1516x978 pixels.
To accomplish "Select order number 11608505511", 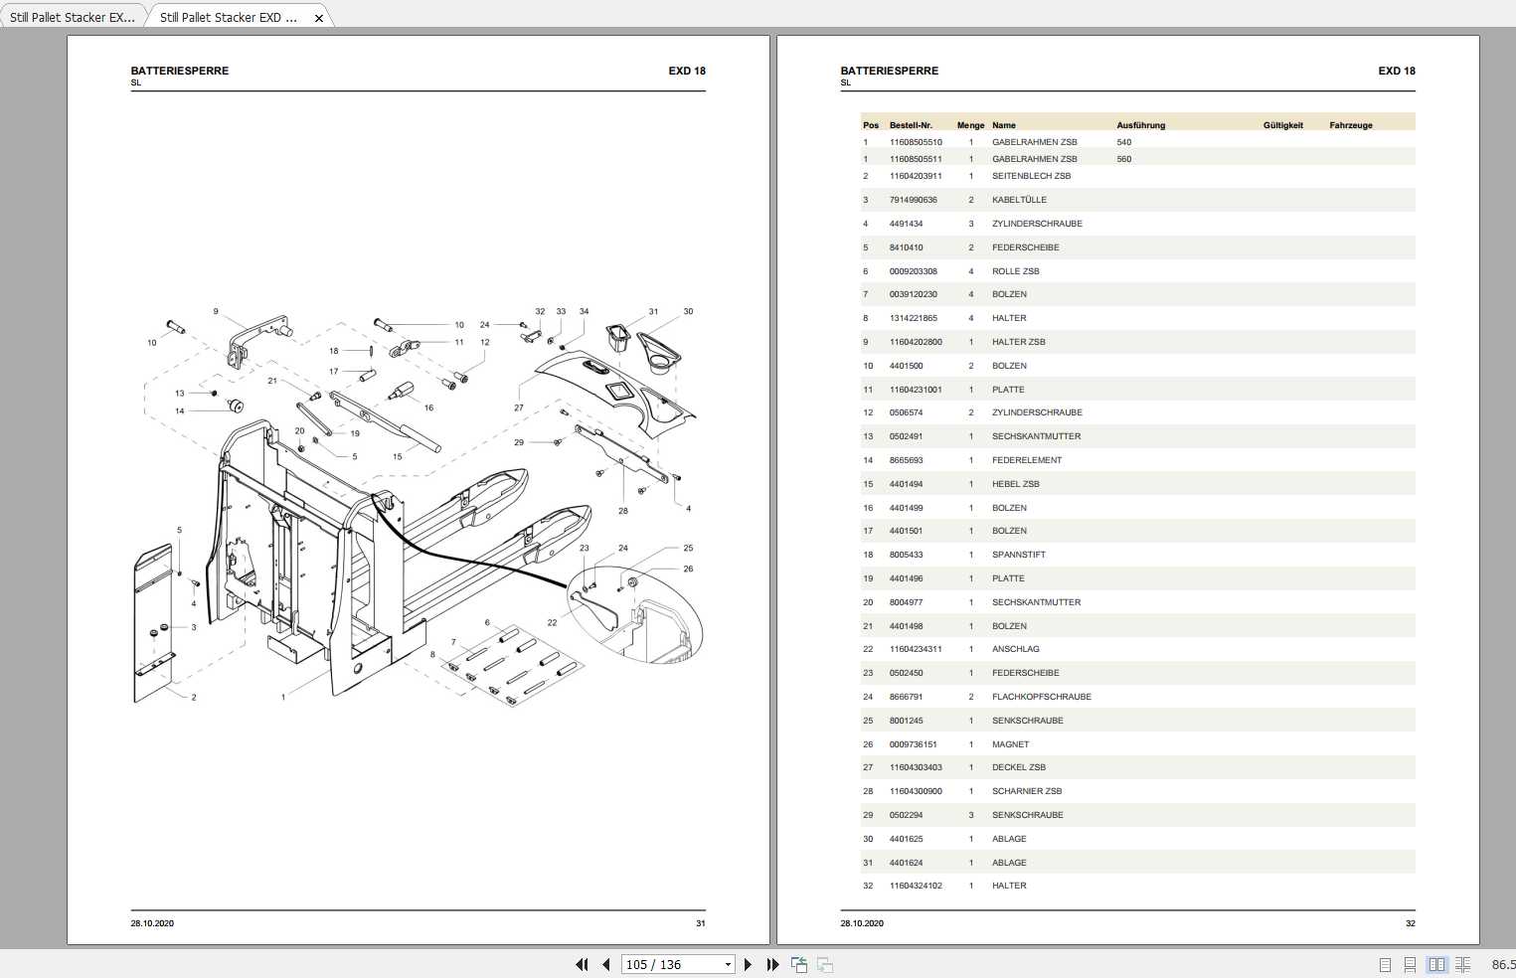I will pos(916,159).
